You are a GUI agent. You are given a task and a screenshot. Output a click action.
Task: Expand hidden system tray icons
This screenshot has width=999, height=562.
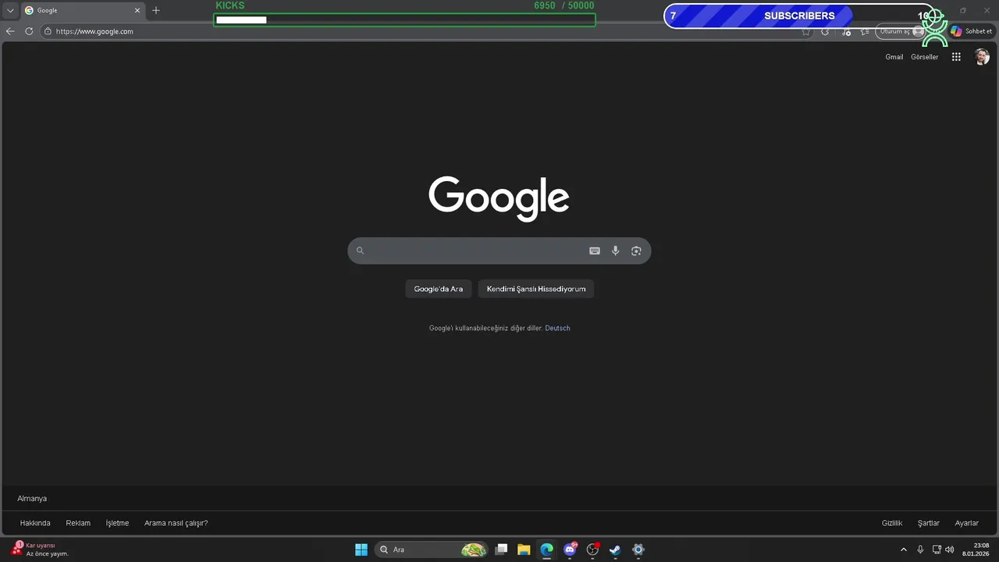pos(904,550)
